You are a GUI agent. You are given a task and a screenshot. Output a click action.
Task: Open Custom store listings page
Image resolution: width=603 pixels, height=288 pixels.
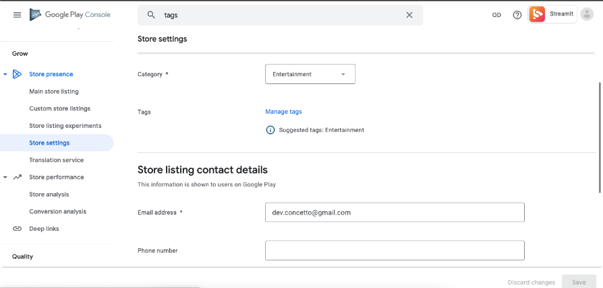(59, 108)
